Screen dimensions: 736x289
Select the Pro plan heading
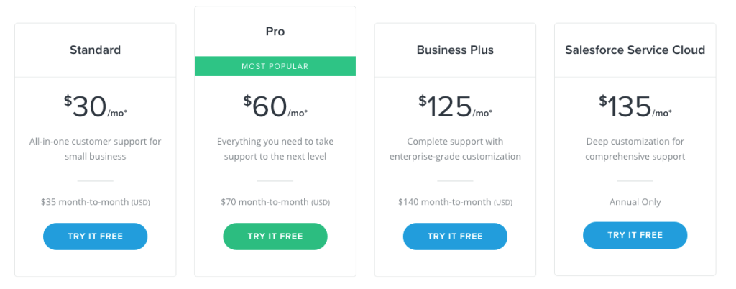click(x=275, y=32)
